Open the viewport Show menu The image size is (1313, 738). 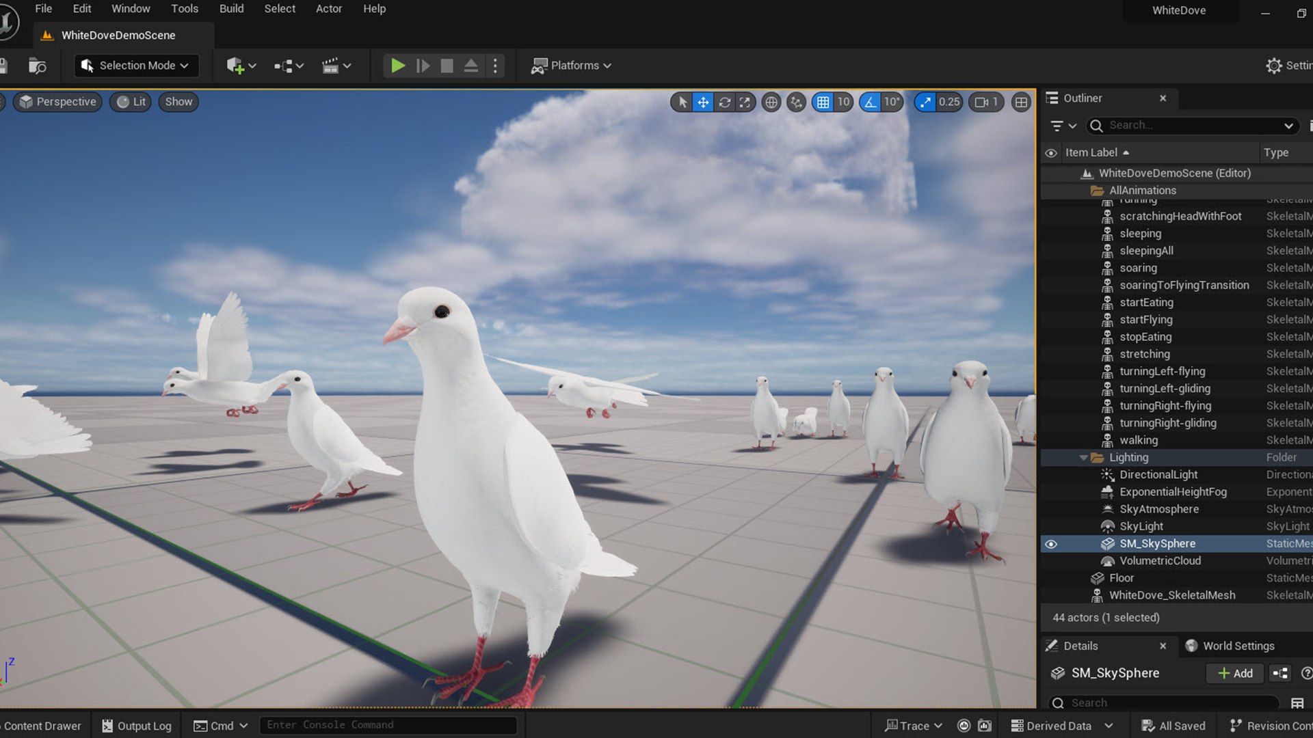(x=178, y=102)
